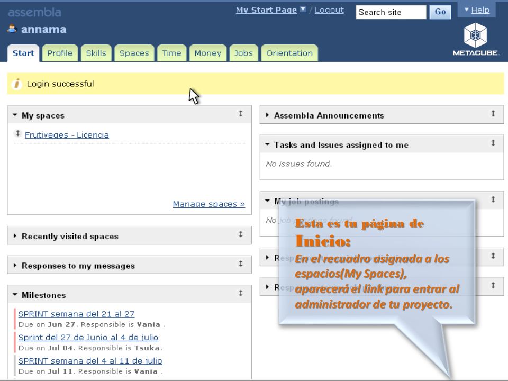Click the Login successful message text
This screenshot has height=381, width=508.
click(x=60, y=84)
